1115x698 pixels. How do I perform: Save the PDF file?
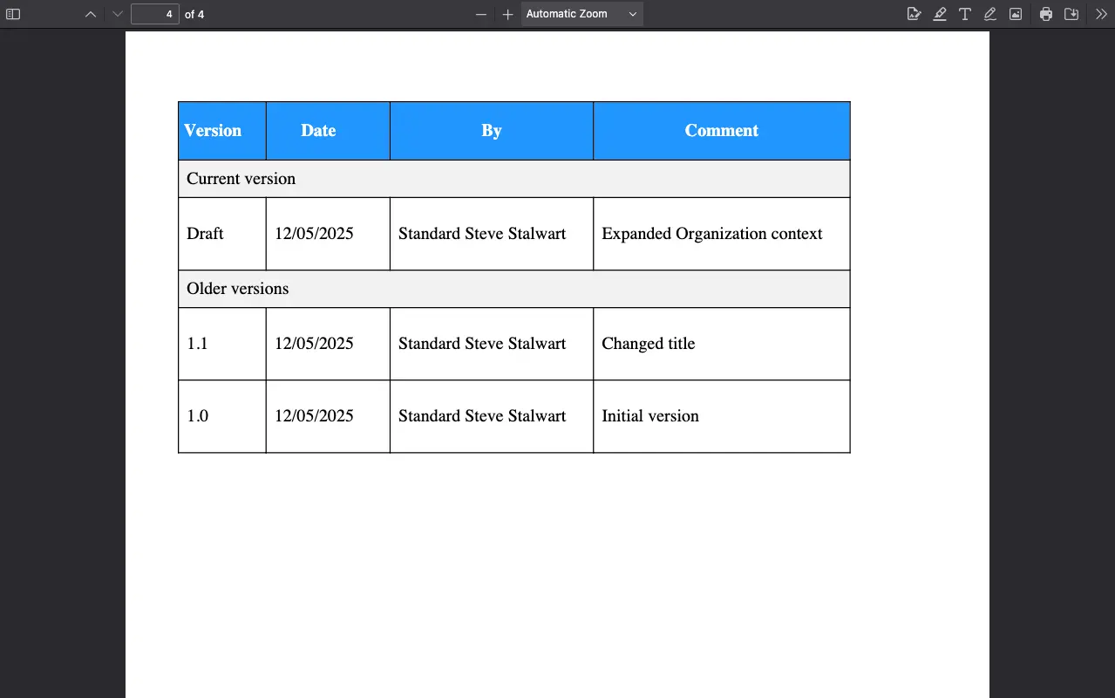(x=1071, y=14)
